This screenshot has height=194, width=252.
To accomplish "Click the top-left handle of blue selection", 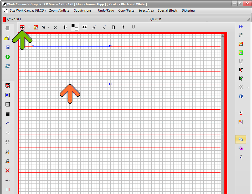I will [33, 46].
